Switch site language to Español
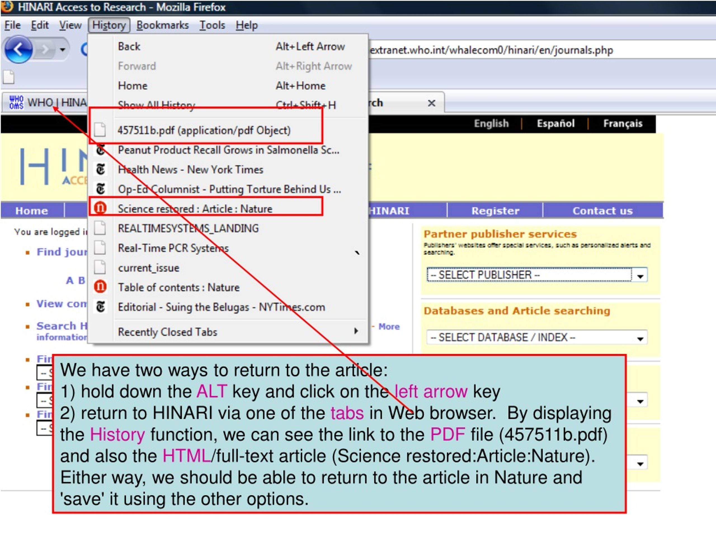The height and width of the screenshot is (537, 716). pyautogui.click(x=555, y=123)
